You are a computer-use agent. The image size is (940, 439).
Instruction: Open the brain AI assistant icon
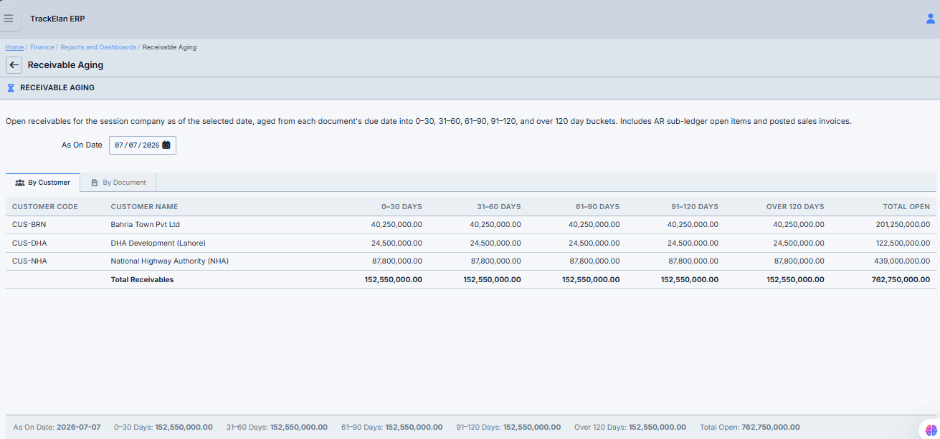tap(931, 429)
